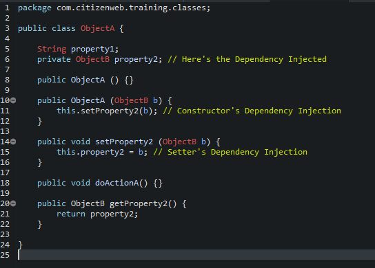Click return property2 on line 21
This screenshot has height=268, width=375.
coord(97,214)
